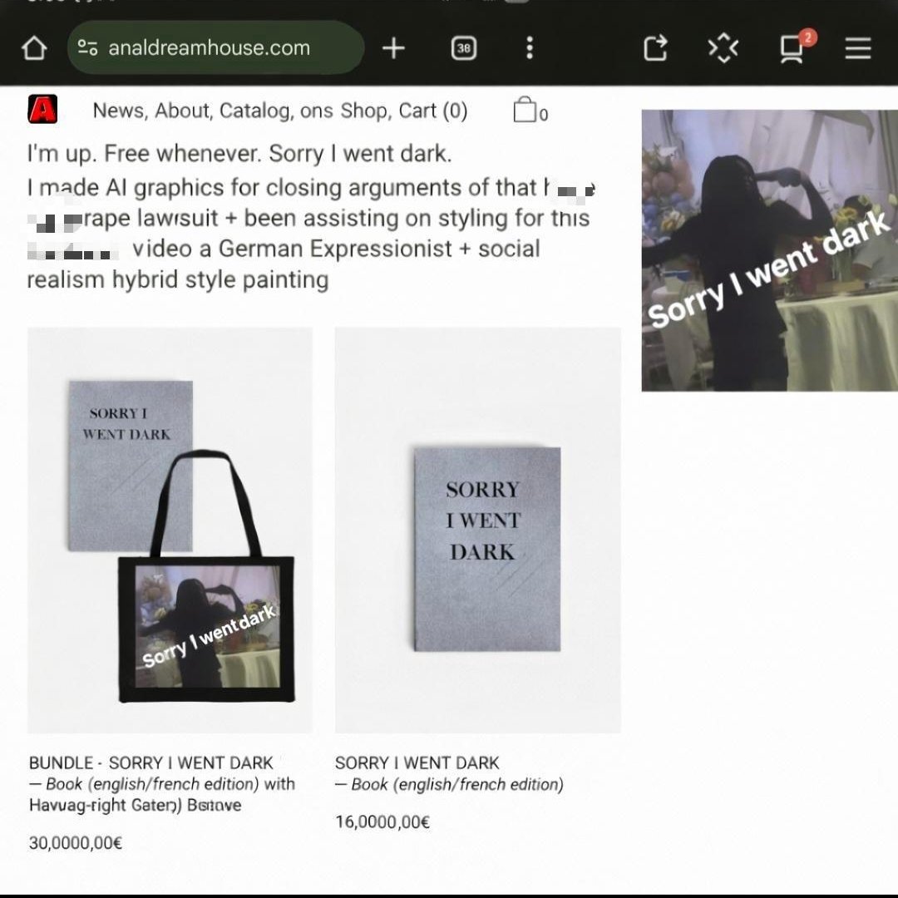Open the About menu link

point(185,111)
